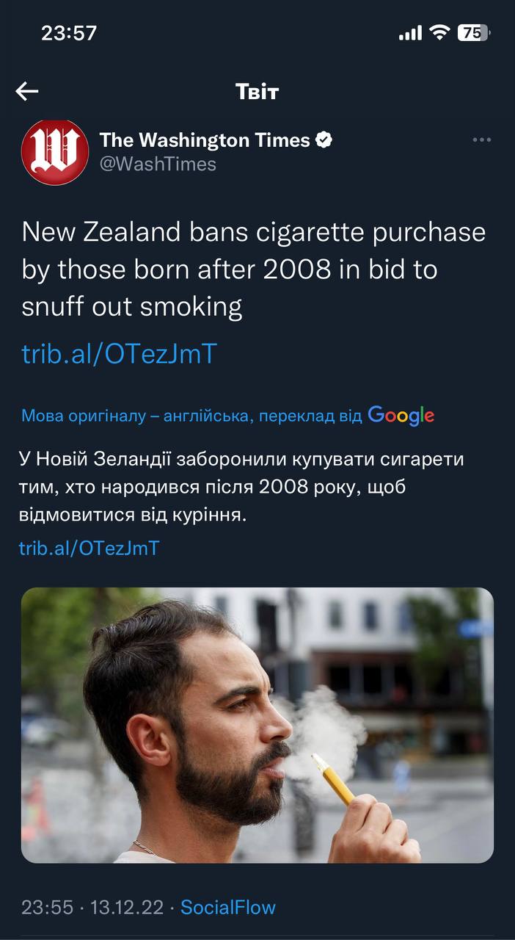Screen dimensions: 515x940
Task: Tap the English tweet text about New Zealand
Action: (254, 270)
